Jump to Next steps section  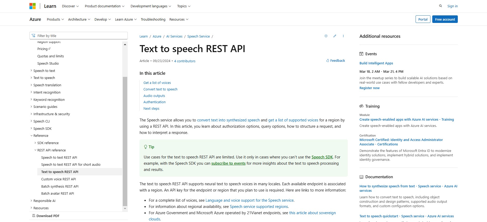coord(151,108)
